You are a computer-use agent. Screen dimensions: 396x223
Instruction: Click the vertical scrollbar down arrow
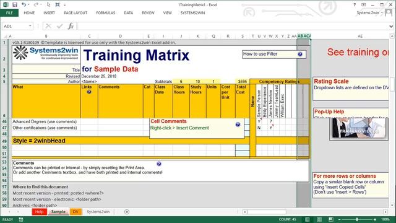(392, 205)
